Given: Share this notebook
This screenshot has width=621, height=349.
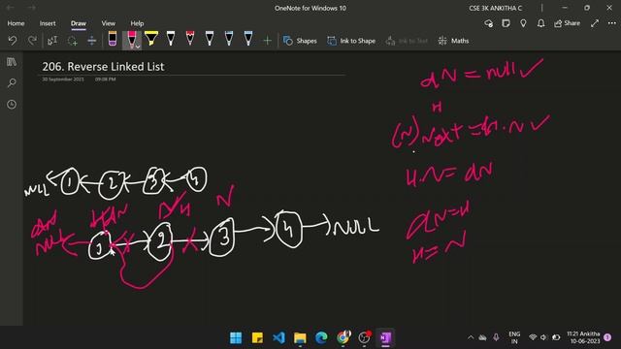Looking at the screenshot, I should [x=567, y=23].
